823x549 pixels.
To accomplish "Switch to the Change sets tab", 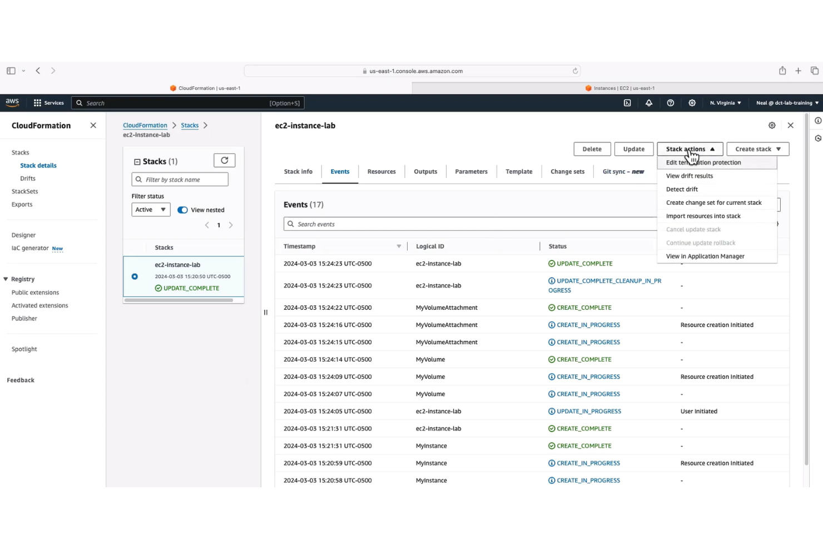I will pyautogui.click(x=567, y=172).
